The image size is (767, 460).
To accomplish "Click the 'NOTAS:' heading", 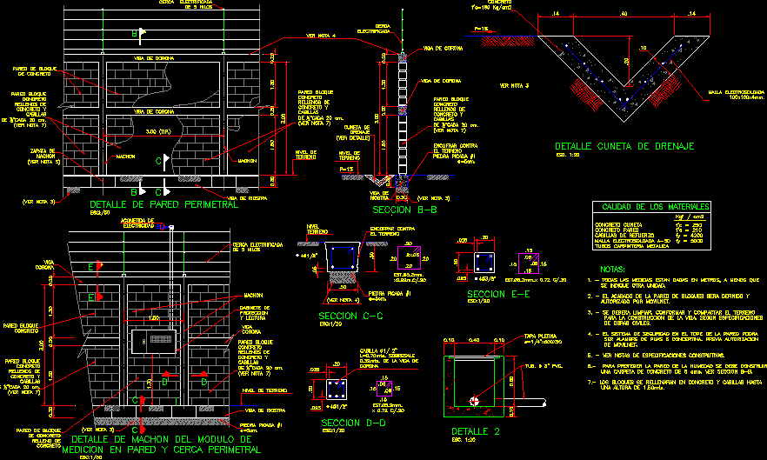I will point(612,270).
